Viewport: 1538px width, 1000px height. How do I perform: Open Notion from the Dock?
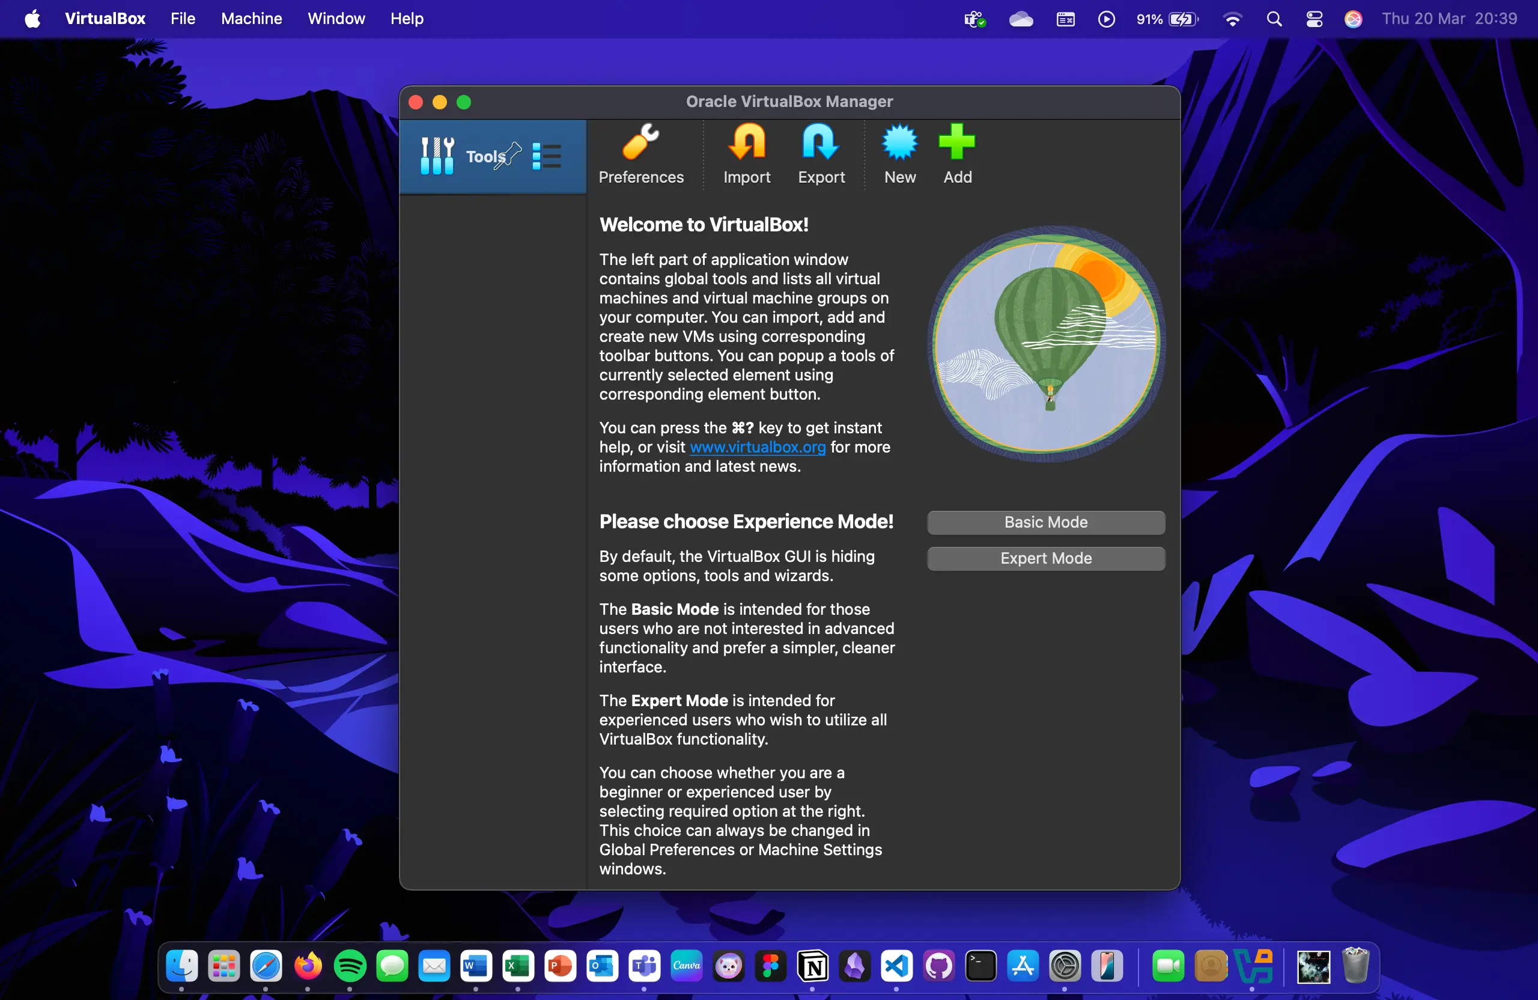(812, 966)
